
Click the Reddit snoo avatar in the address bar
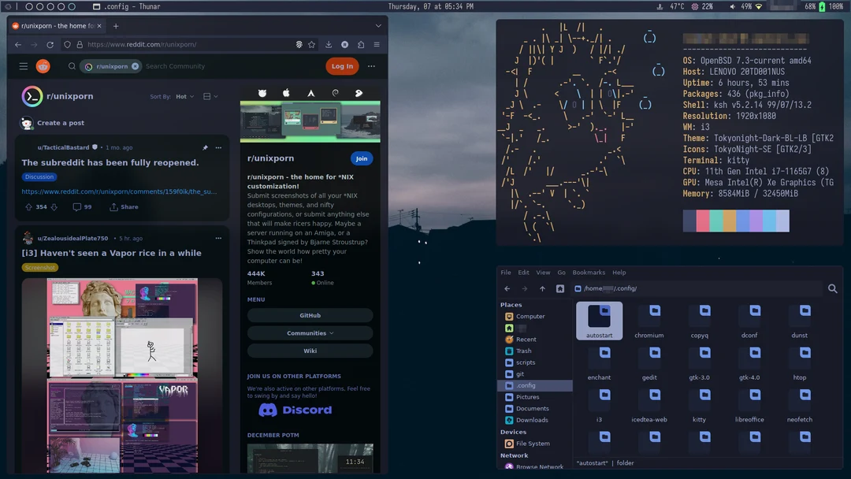click(x=345, y=44)
